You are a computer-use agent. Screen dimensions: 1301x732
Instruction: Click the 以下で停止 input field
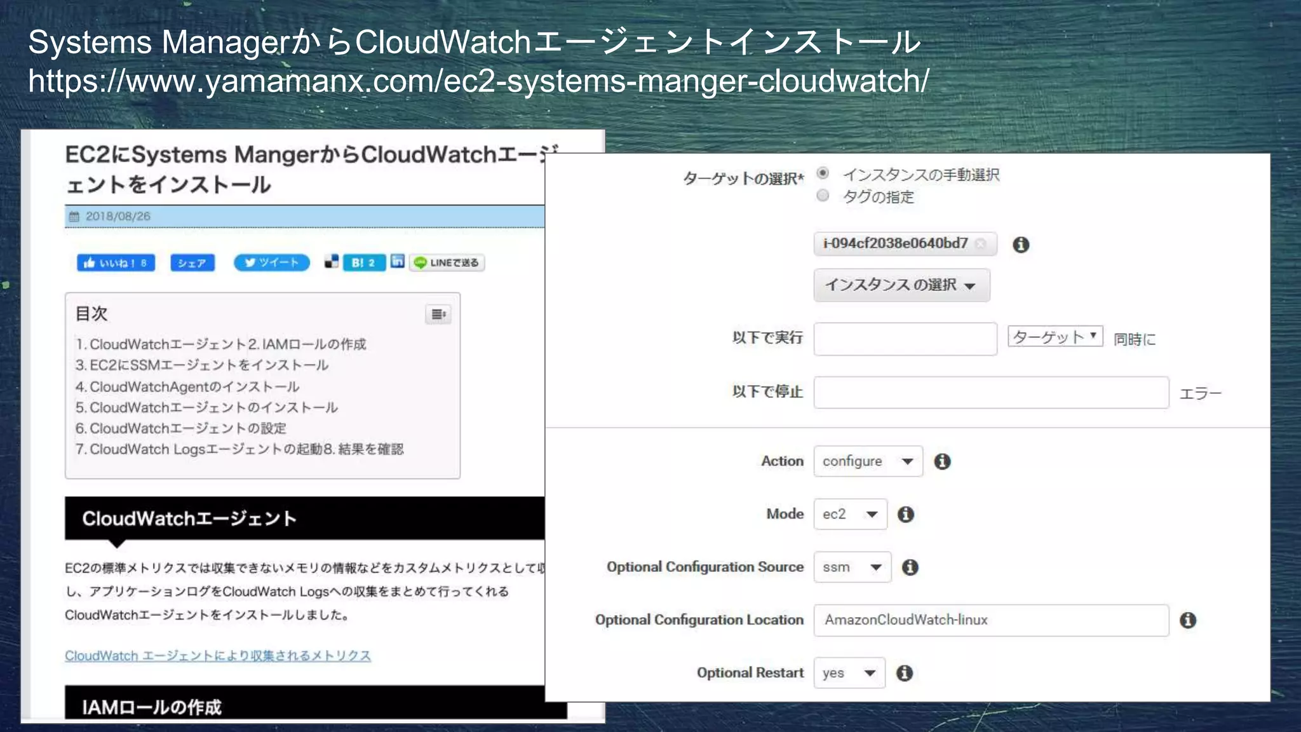pos(991,392)
